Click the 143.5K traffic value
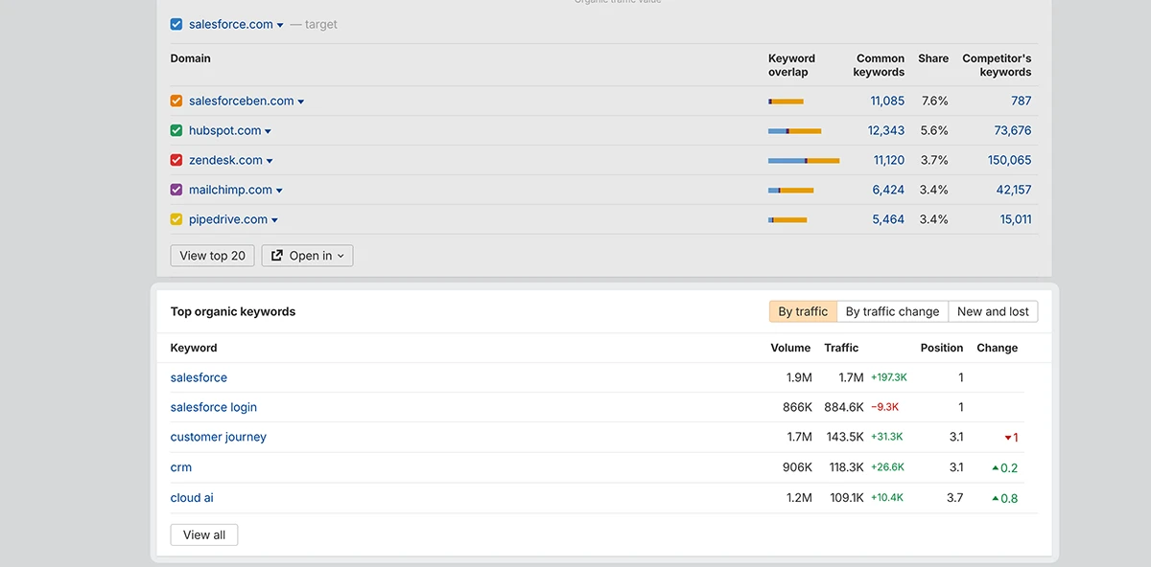Image resolution: width=1151 pixels, height=567 pixels. tap(845, 437)
